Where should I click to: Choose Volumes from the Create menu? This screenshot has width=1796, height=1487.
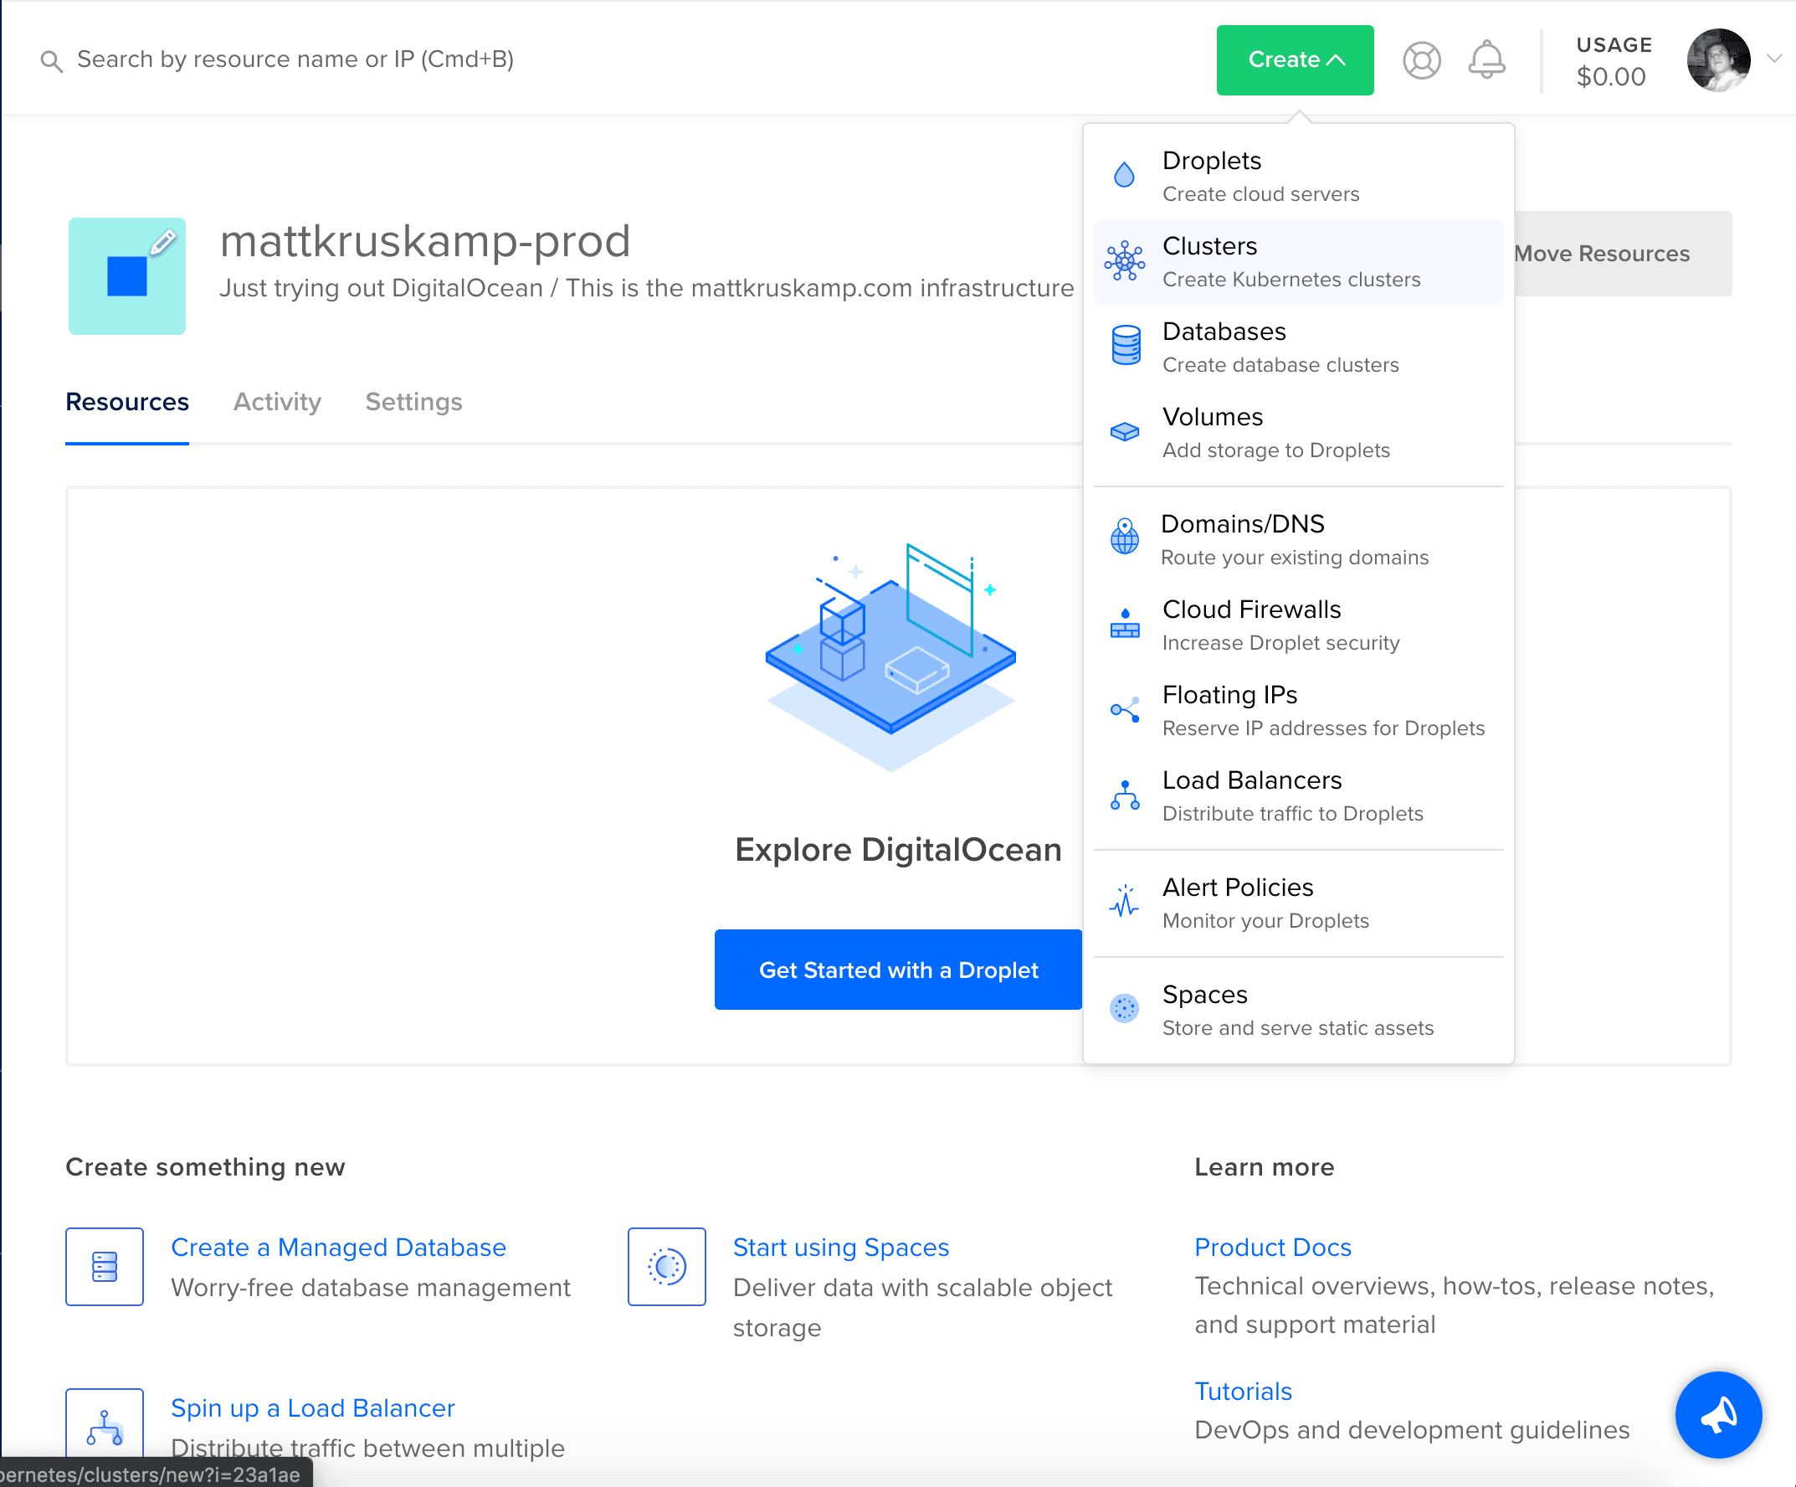pyautogui.click(x=1298, y=433)
